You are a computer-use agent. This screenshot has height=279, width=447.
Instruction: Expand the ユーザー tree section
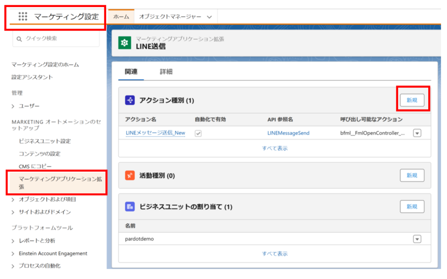pyautogui.click(x=13, y=106)
